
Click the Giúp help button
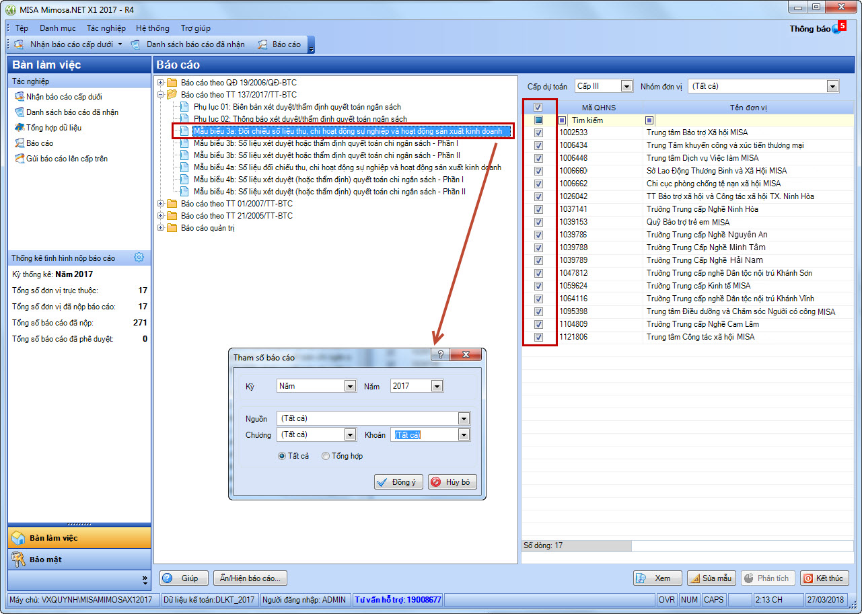(184, 578)
